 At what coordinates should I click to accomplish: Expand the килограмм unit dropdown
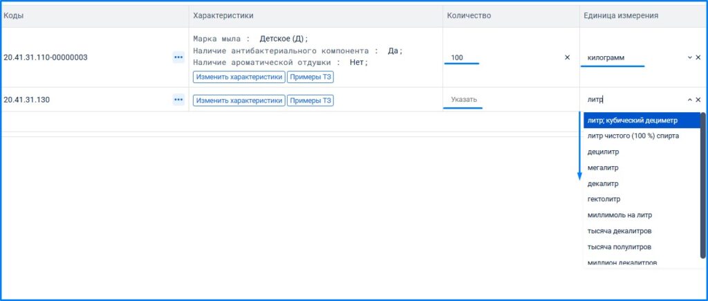coord(690,57)
